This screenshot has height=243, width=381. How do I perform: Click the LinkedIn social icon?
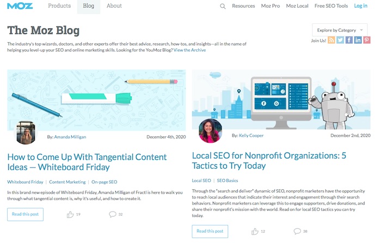[x=358, y=40]
